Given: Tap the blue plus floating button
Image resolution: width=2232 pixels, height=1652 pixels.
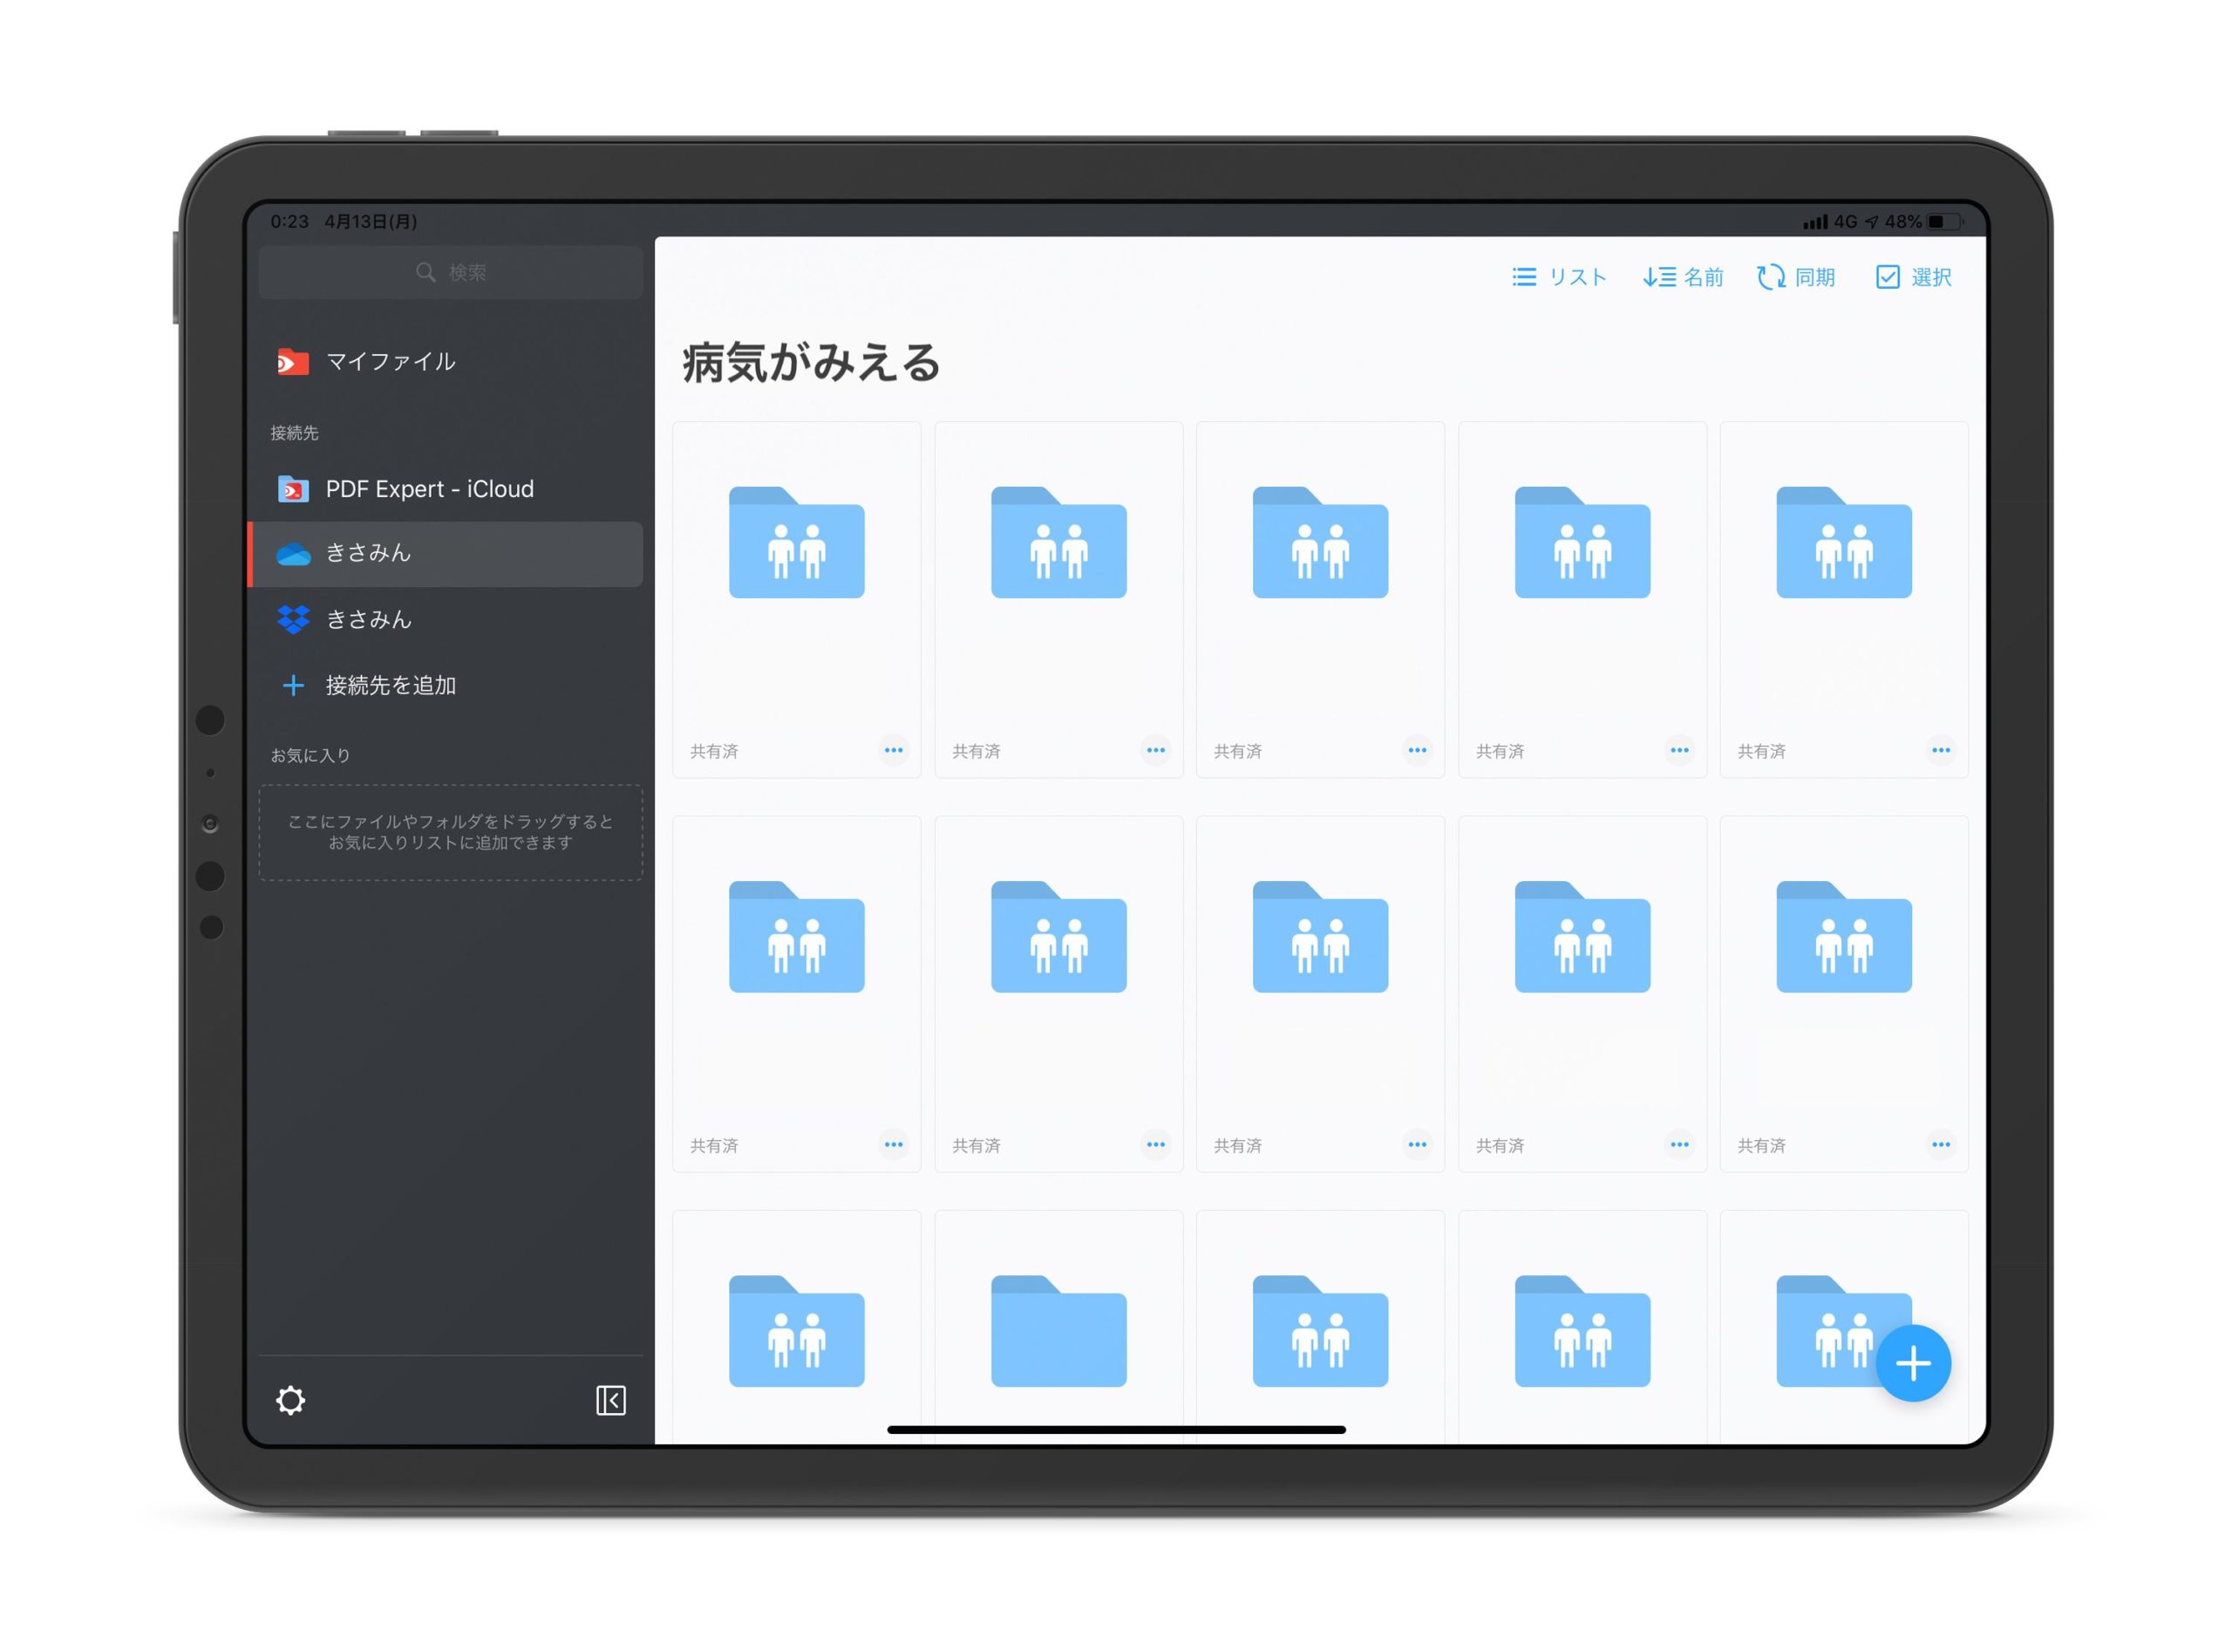Looking at the screenshot, I should [x=1912, y=1363].
